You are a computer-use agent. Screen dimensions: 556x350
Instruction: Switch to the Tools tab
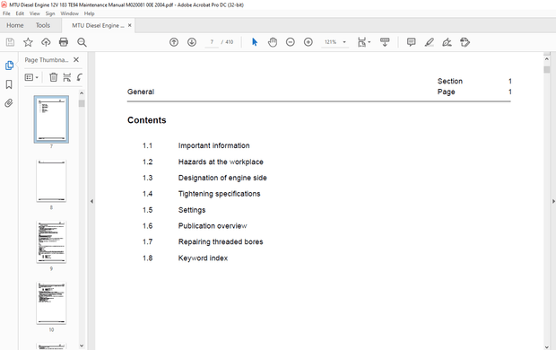point(42,25)
